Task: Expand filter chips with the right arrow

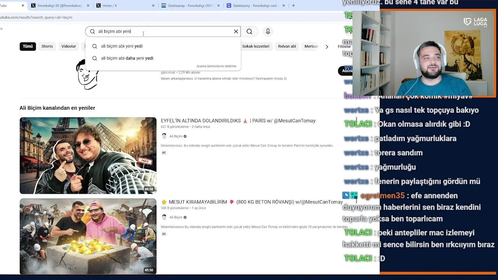Action: [327, 47]
